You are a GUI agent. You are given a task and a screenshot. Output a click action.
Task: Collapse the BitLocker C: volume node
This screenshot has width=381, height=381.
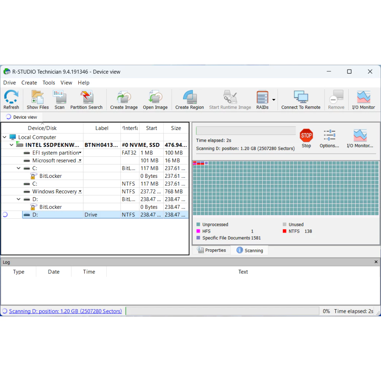(x=19, y=168)
